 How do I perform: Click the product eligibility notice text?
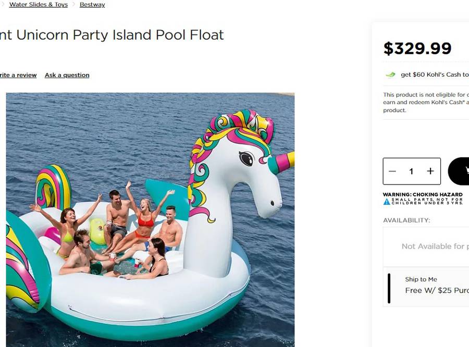[x=426, y=102]
